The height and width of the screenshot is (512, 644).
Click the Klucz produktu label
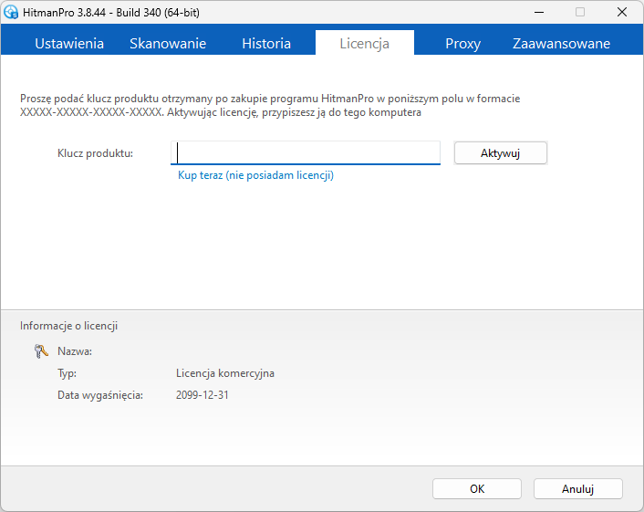click(x=95, y=153)
